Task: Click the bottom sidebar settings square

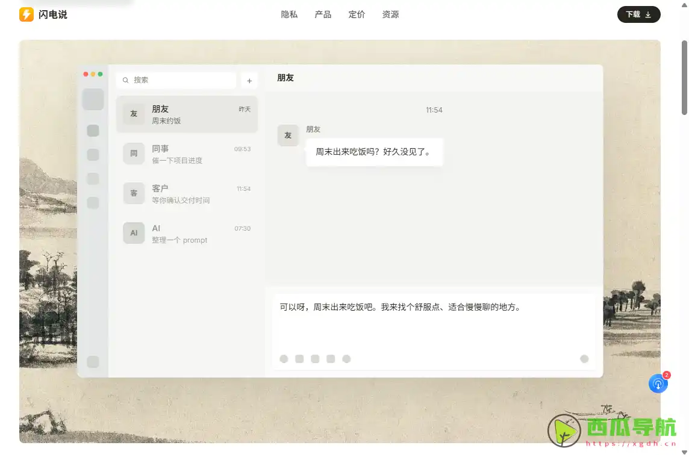Action: coord(93,362)
